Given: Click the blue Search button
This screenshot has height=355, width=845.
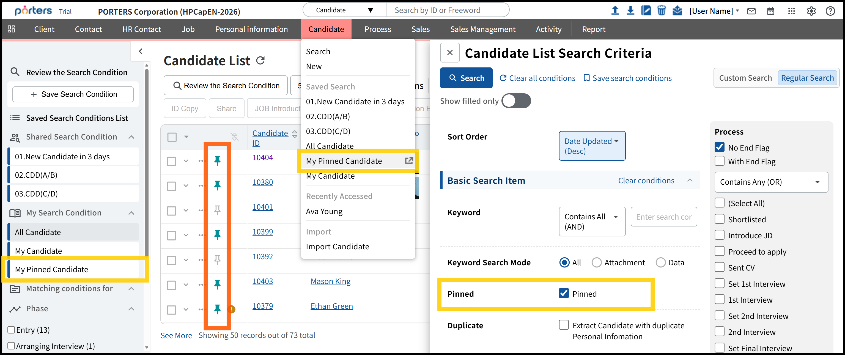Looking at the screenshot, I should click(466, 78).
